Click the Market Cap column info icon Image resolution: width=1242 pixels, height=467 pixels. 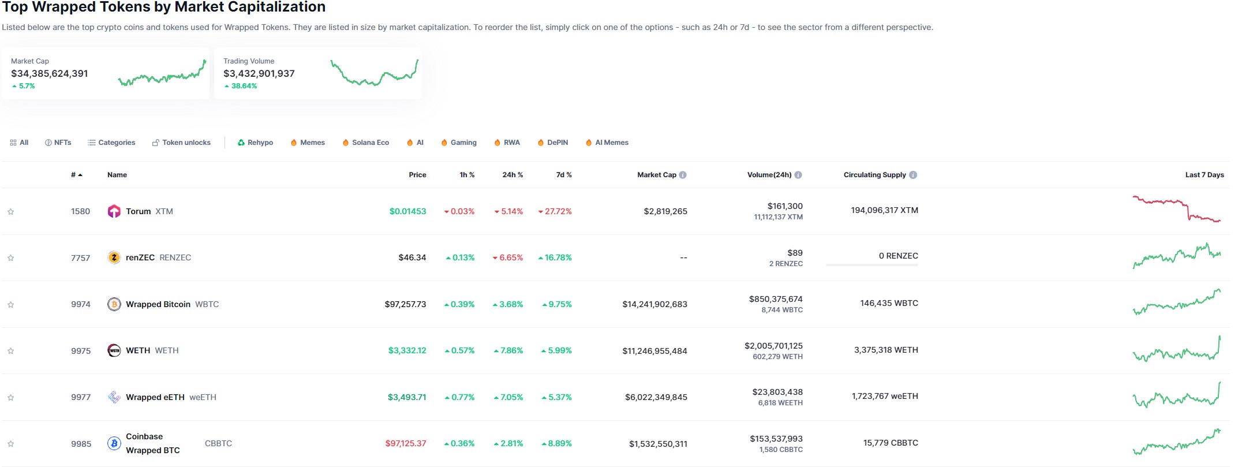683,175
